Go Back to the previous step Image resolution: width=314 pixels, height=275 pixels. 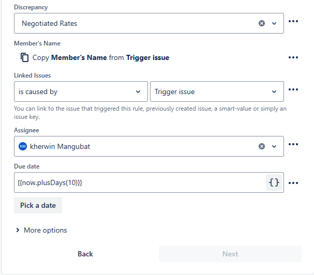coord(85,254)
